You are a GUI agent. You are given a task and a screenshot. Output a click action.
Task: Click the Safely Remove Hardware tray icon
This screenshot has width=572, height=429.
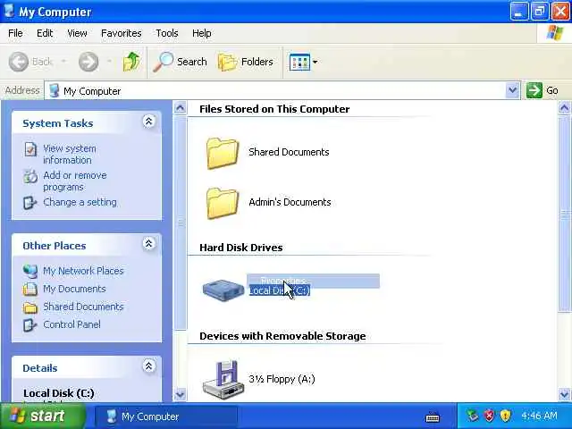coord(473,416)
